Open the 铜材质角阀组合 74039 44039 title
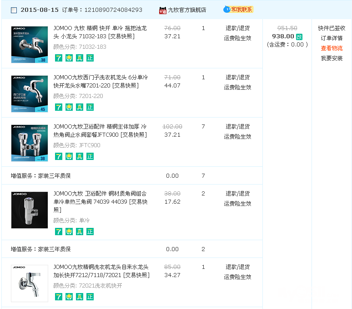Screen dimensions: 352x309 coord(101,202)
